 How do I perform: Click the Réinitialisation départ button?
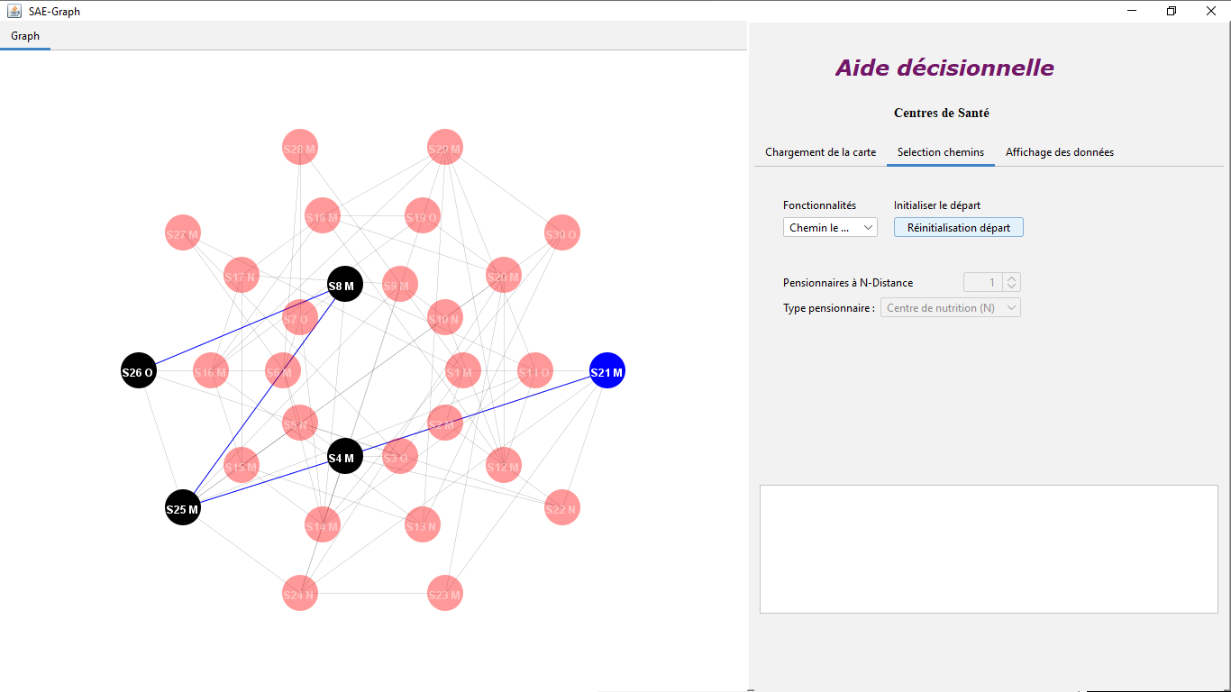tap(959, 228)
